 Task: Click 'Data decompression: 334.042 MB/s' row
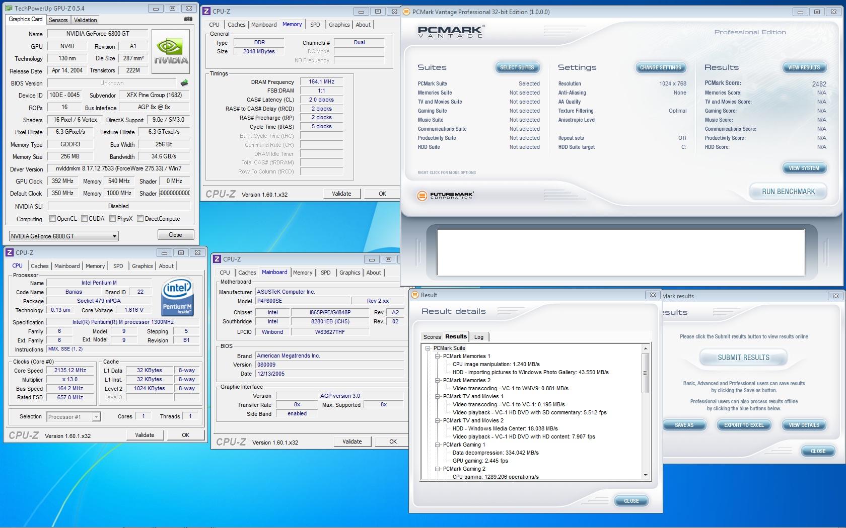point(496,453)
